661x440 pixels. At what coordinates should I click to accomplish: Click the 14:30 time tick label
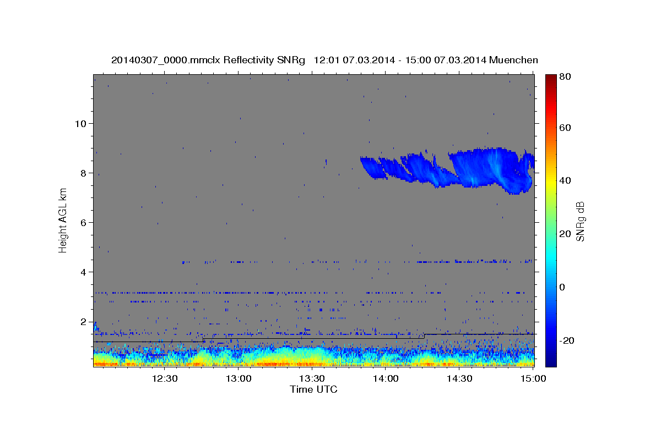pyautogui.click(x=459, y=378)
